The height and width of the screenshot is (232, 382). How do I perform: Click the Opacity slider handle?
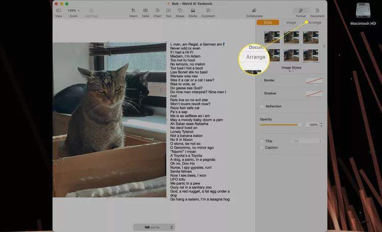point(299,125)
